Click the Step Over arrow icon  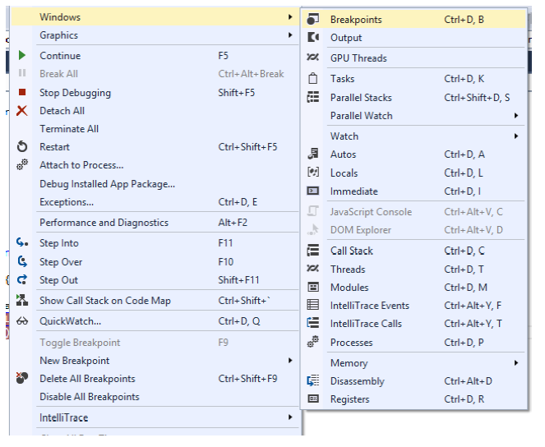coord(22,262)
